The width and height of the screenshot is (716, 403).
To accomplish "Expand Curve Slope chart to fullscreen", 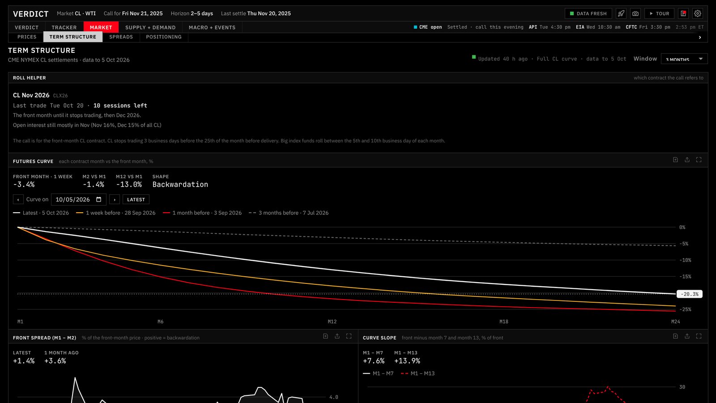I will pos(699,336).
